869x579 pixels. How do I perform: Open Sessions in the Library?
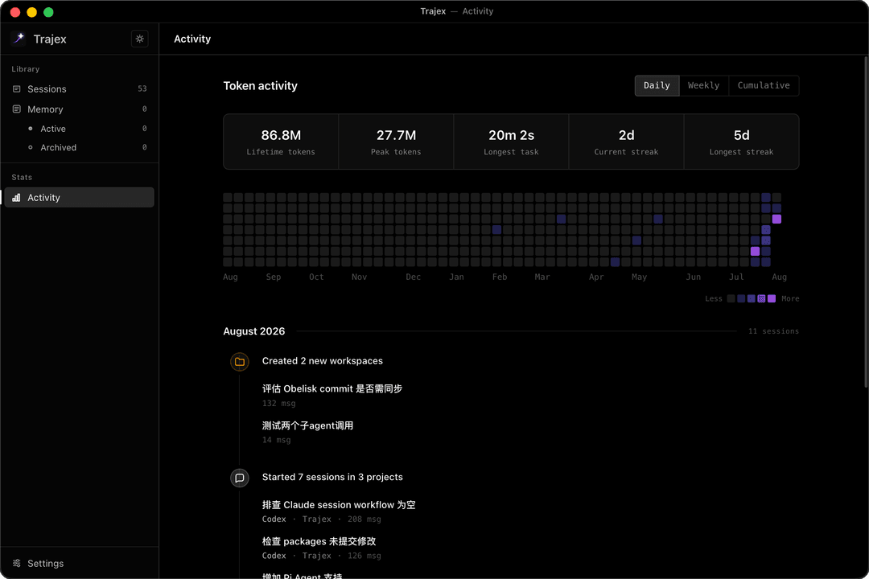point(79,88)
